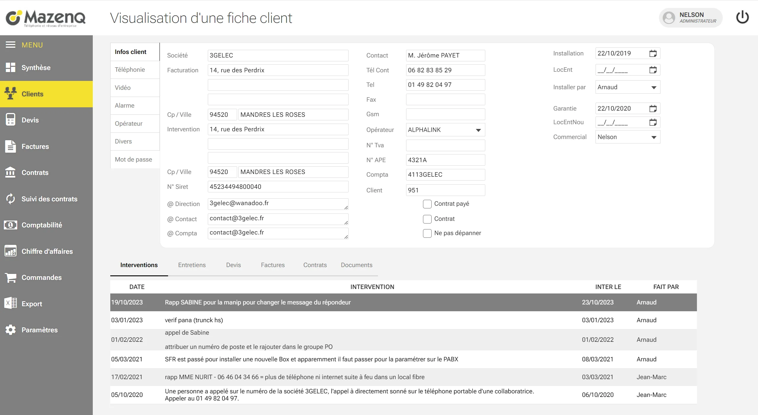Toggle the Contrat checkbox
The width and height of the screenshot is (758, 415).
pyautogui.click(x=427, y=219)
